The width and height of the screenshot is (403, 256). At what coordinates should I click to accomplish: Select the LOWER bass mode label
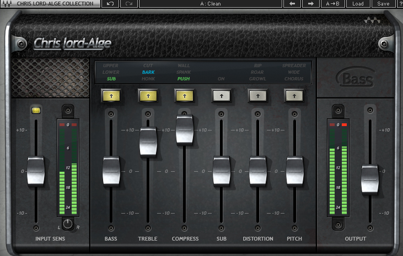coord(111,72)
